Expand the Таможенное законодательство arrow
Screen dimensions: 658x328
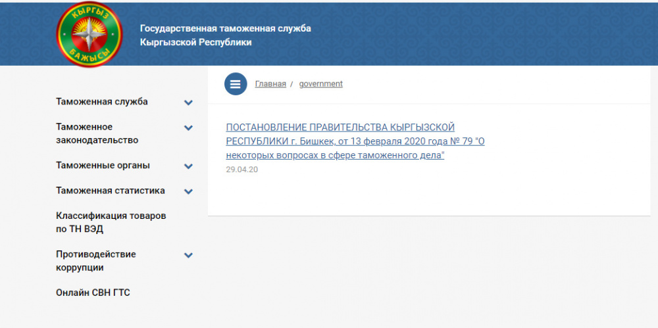click(x=188, y=128)
